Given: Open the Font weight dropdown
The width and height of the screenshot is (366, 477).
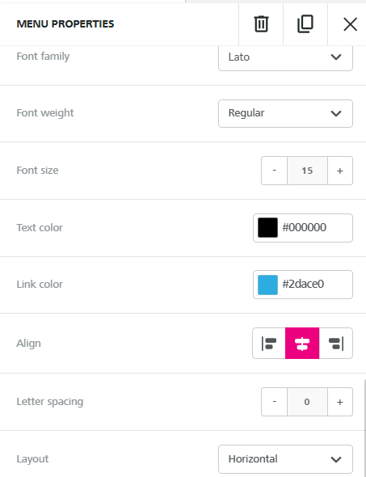Looking at the screenshot, I should click(285, 113).
